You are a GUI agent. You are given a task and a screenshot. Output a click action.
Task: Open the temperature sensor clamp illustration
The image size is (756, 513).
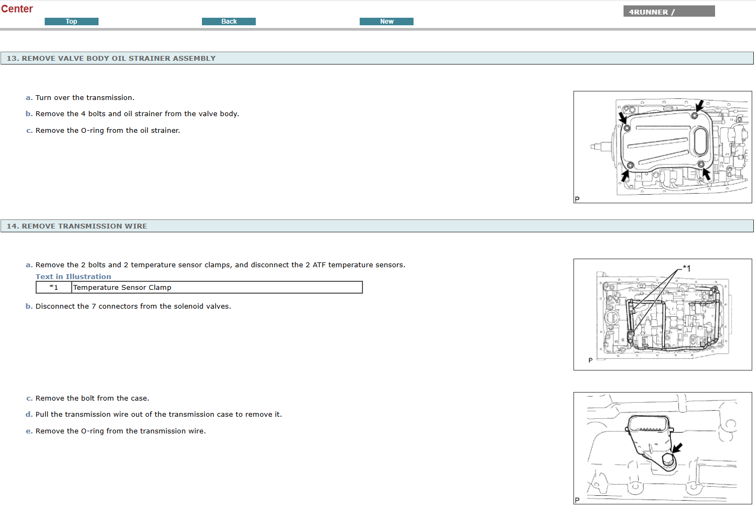click(x=662, y=315)
